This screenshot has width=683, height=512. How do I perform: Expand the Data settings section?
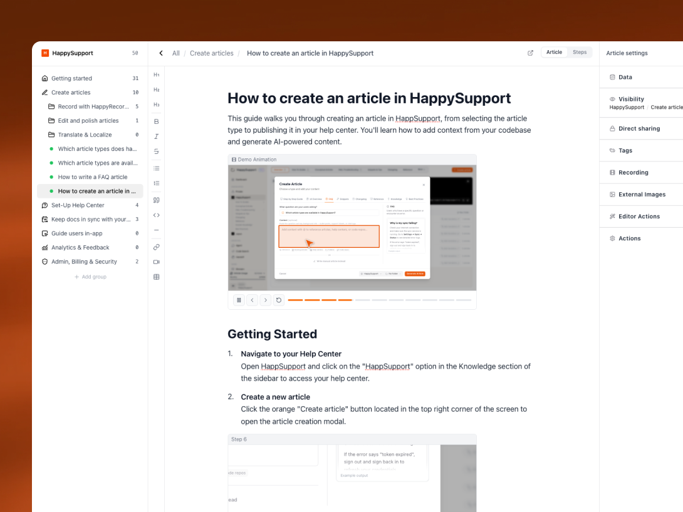point(641,77)
